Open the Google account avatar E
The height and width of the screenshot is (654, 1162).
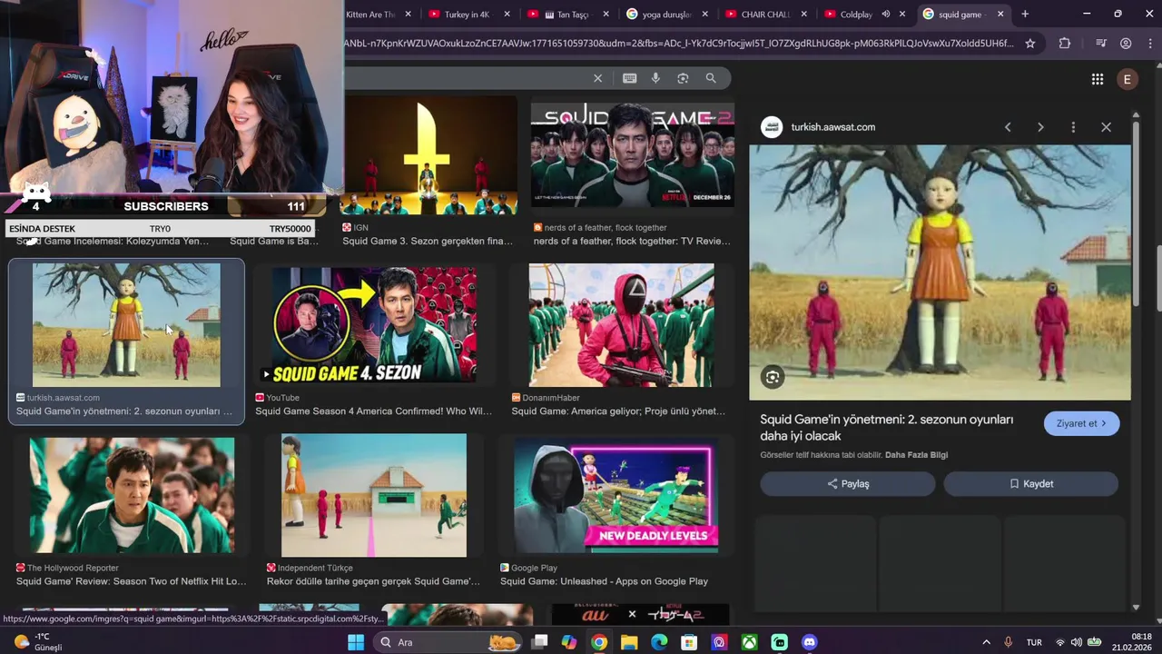[x=1127, y=79]
